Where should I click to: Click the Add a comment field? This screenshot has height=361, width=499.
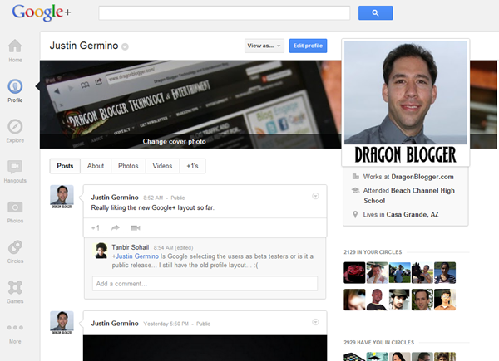205,284
